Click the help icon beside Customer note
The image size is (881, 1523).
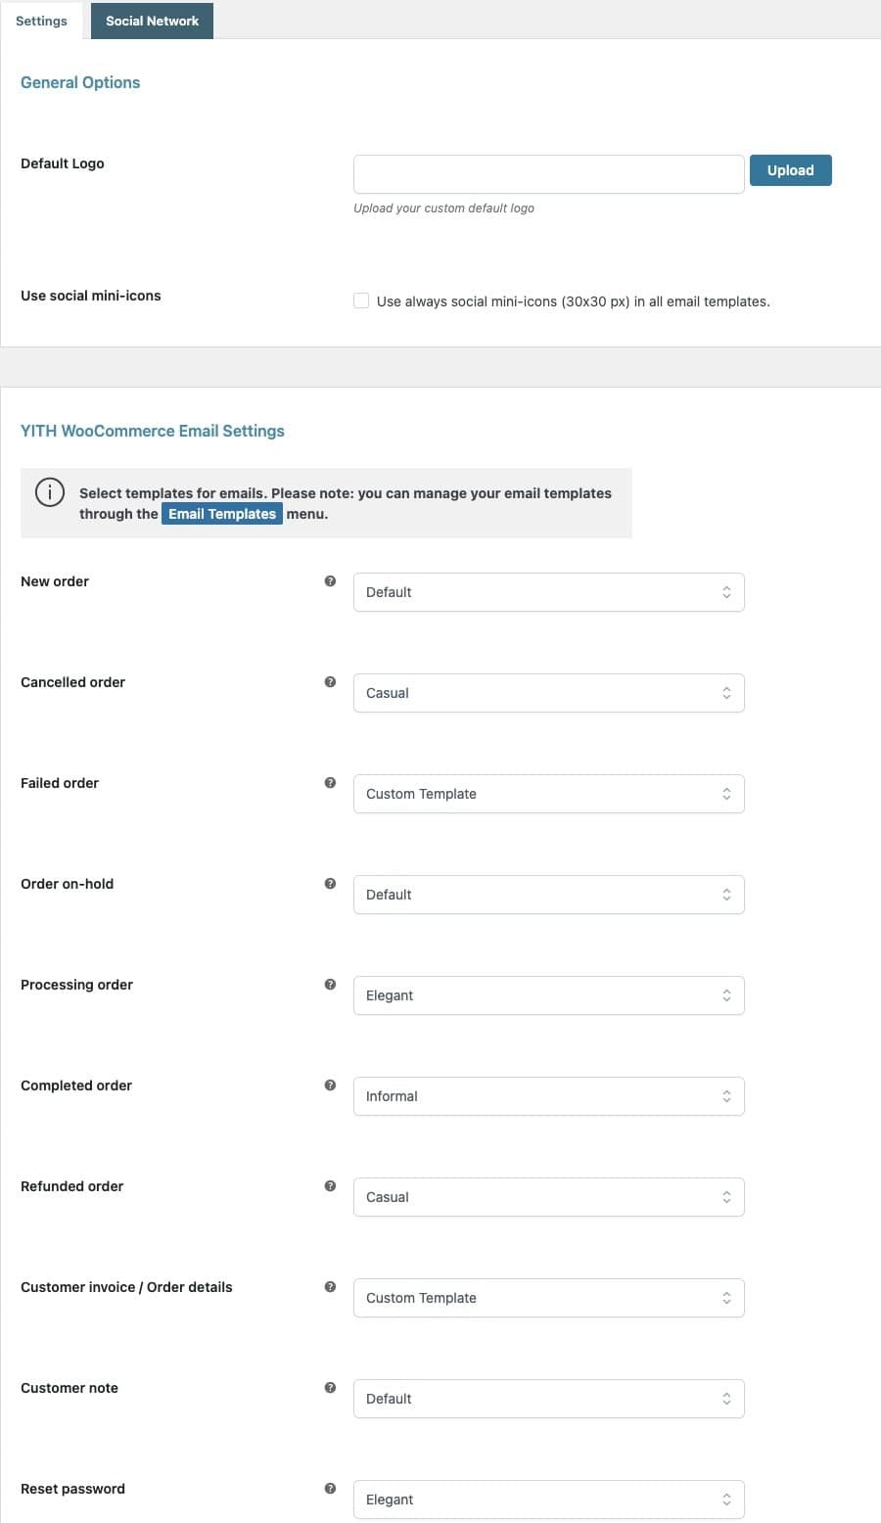tap(330, 1388)
